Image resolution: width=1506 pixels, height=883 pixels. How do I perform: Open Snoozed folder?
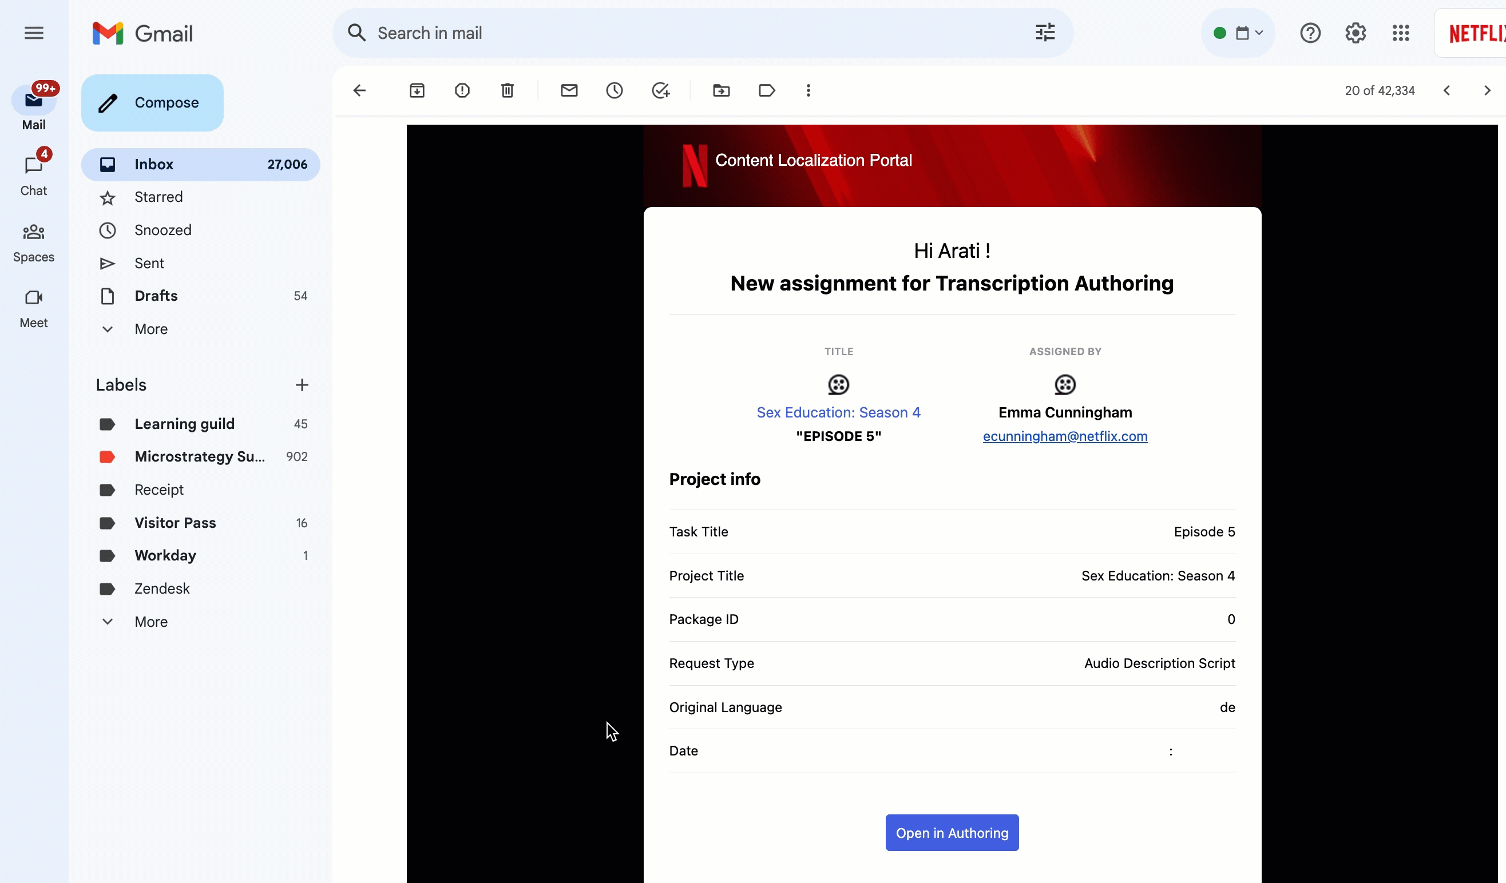[x=200, y=230]
